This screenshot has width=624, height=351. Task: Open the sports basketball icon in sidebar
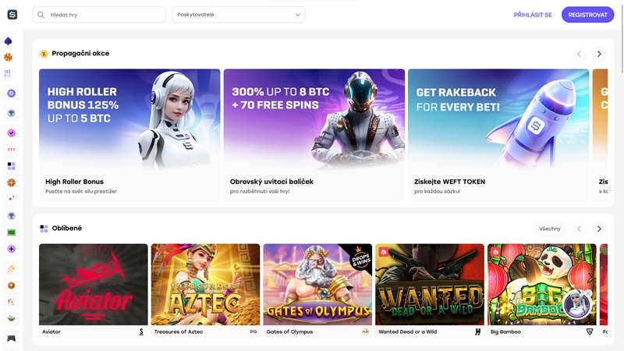9,57
